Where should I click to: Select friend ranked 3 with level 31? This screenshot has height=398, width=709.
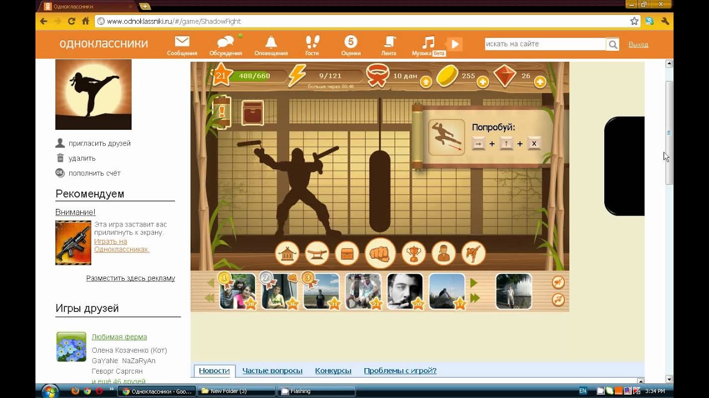(x=321, y=291)
